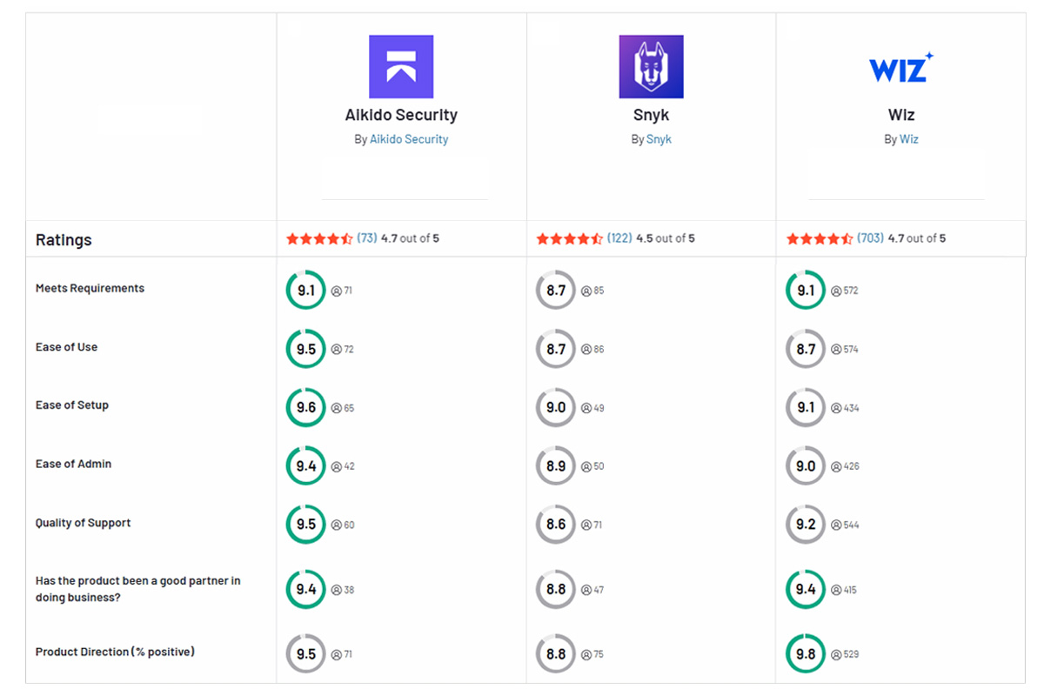Click Wiz's 434 respondents count for Ease of Setup
Image resolution: width=1044 pixels, height=696 pixels.
(x=845, y=407)
